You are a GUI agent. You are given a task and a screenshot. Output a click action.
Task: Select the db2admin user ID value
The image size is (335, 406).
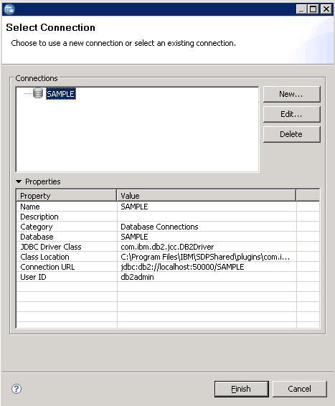pyautogui.click(x=137, y=277)
